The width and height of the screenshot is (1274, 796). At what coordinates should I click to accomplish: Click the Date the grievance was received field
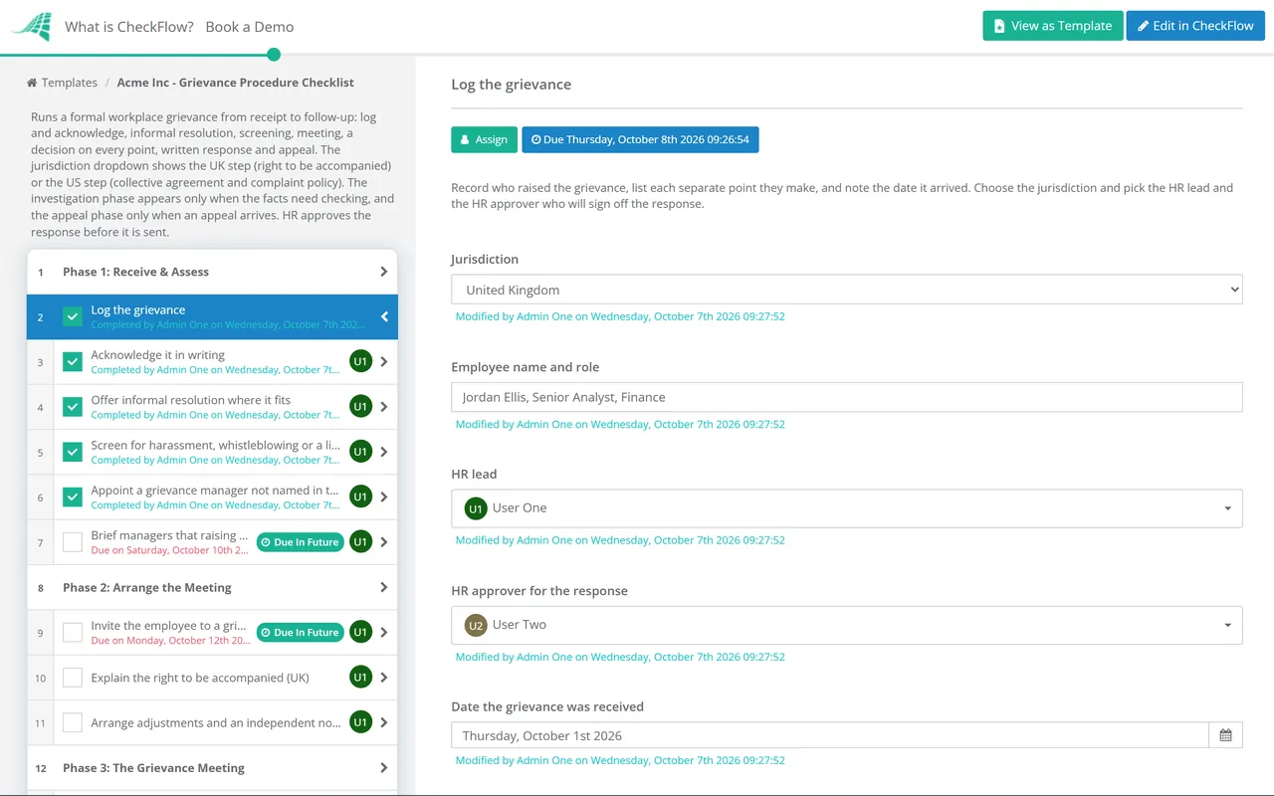click(x=830, y=735)
